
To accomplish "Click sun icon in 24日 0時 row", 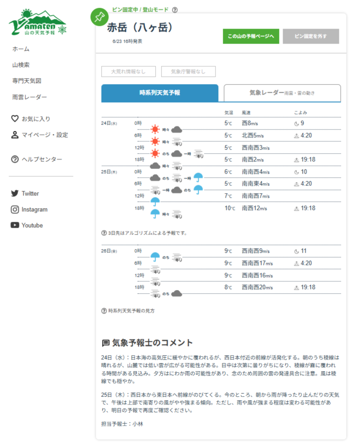I will [155, 130].
